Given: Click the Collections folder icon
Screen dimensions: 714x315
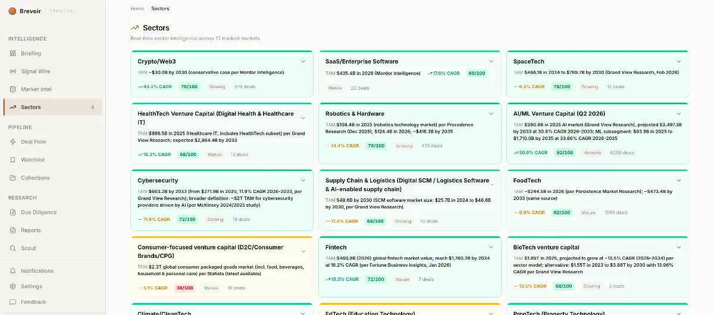Looking at the screenshot, I should 13,177.
